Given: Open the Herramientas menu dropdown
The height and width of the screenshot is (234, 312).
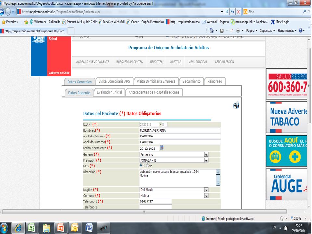Looking at the screenshot, I should 287,31.
